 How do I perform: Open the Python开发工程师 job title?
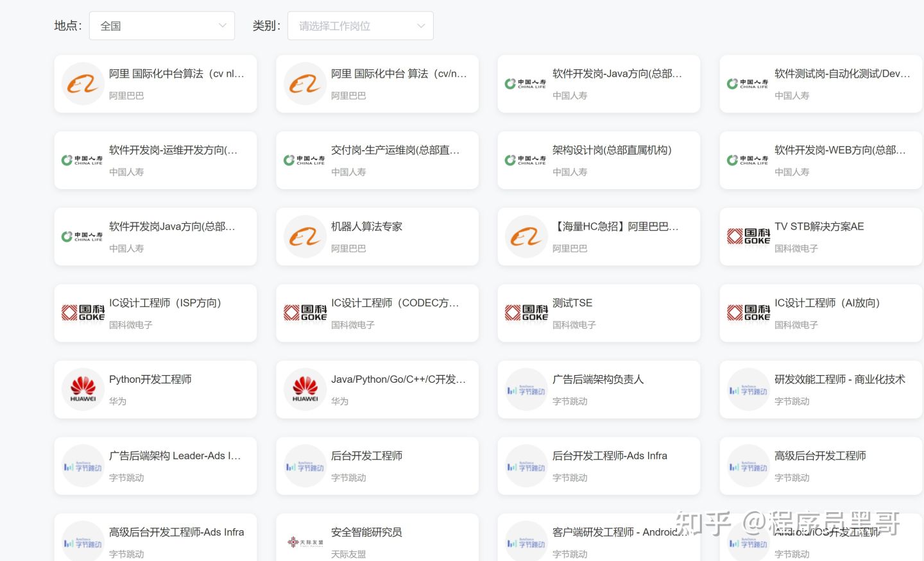tap(150, 379)
